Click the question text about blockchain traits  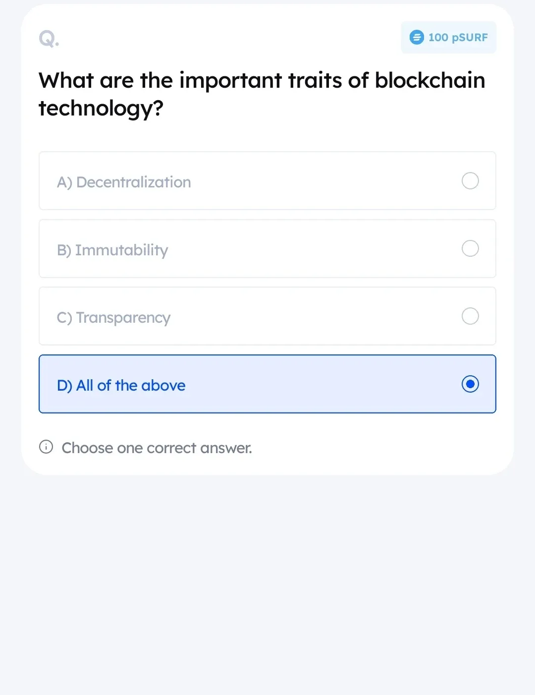pos(262,93)
